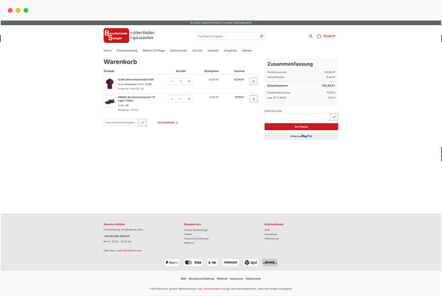Open the Arbeitskleidung menu
Image resolution: width=442 pixels, height=296 pixels.
coord(127,51)
